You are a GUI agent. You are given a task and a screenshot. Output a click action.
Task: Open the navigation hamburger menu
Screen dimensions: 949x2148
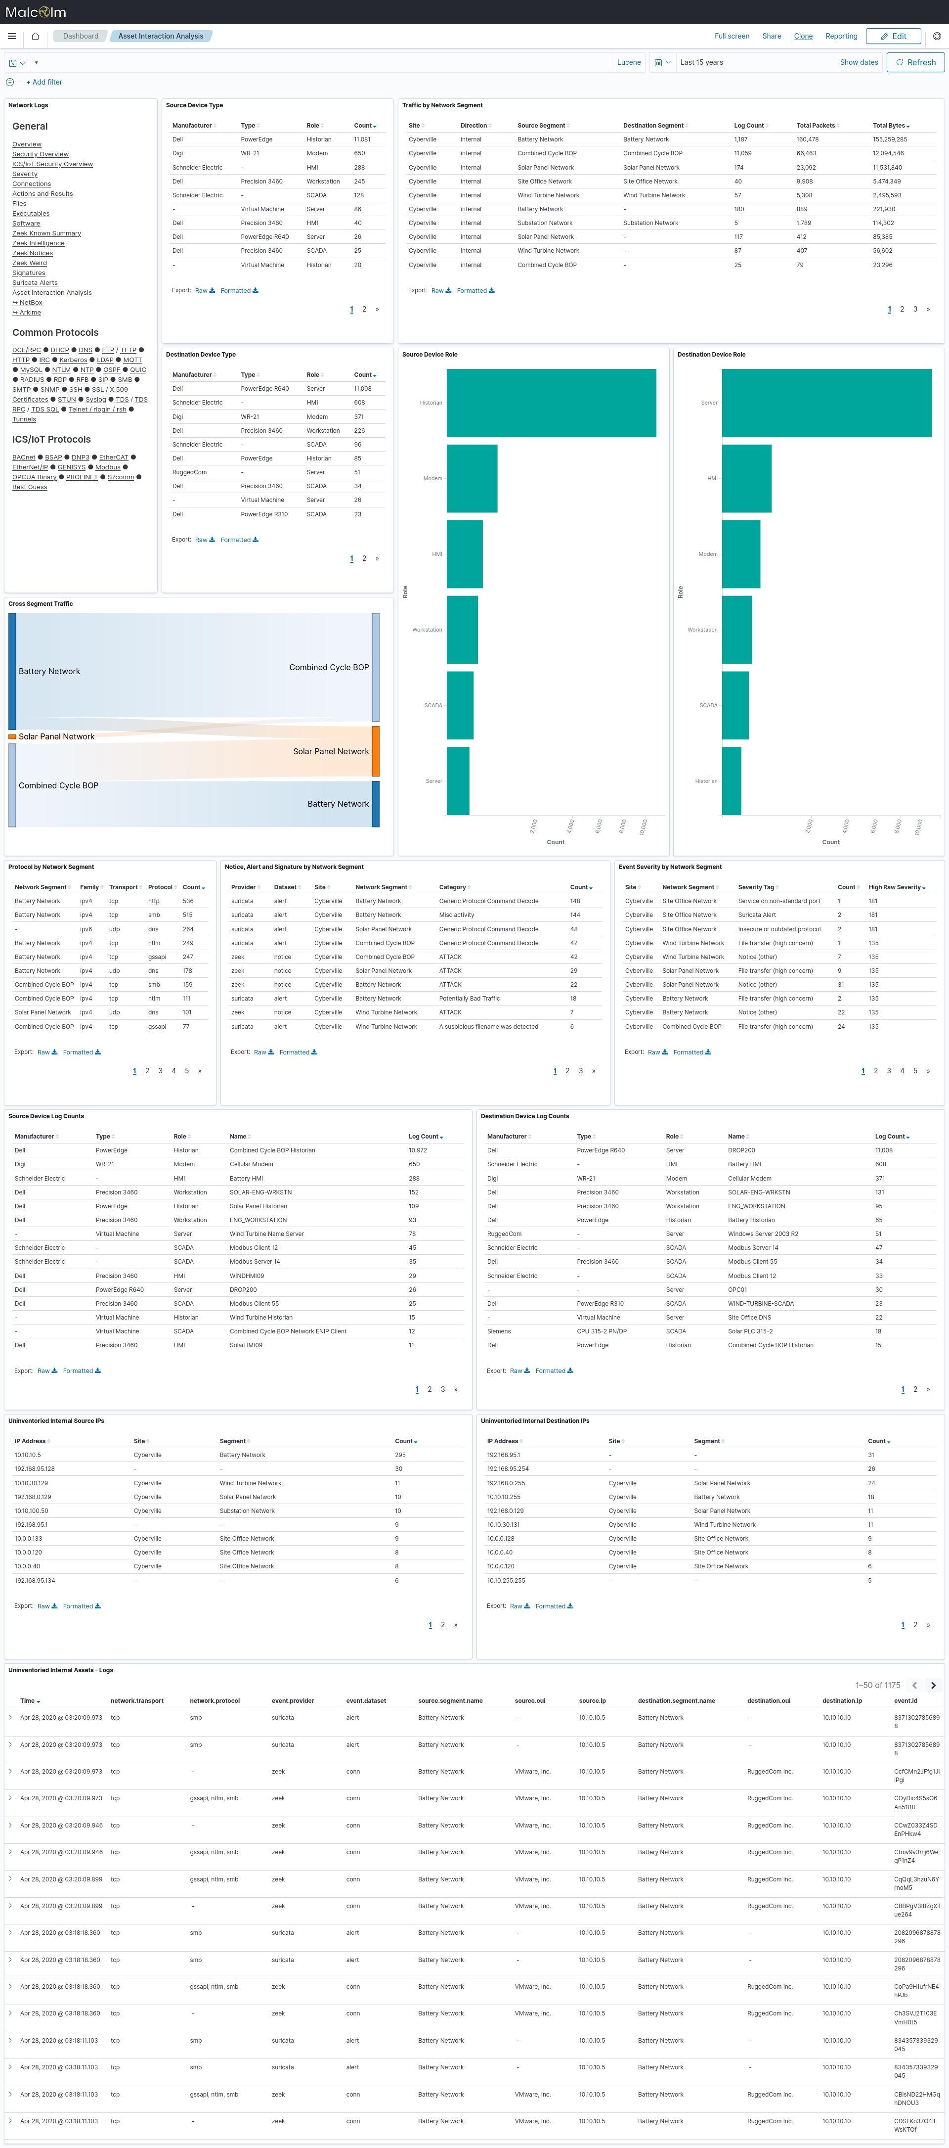click(x=11, y=37)
